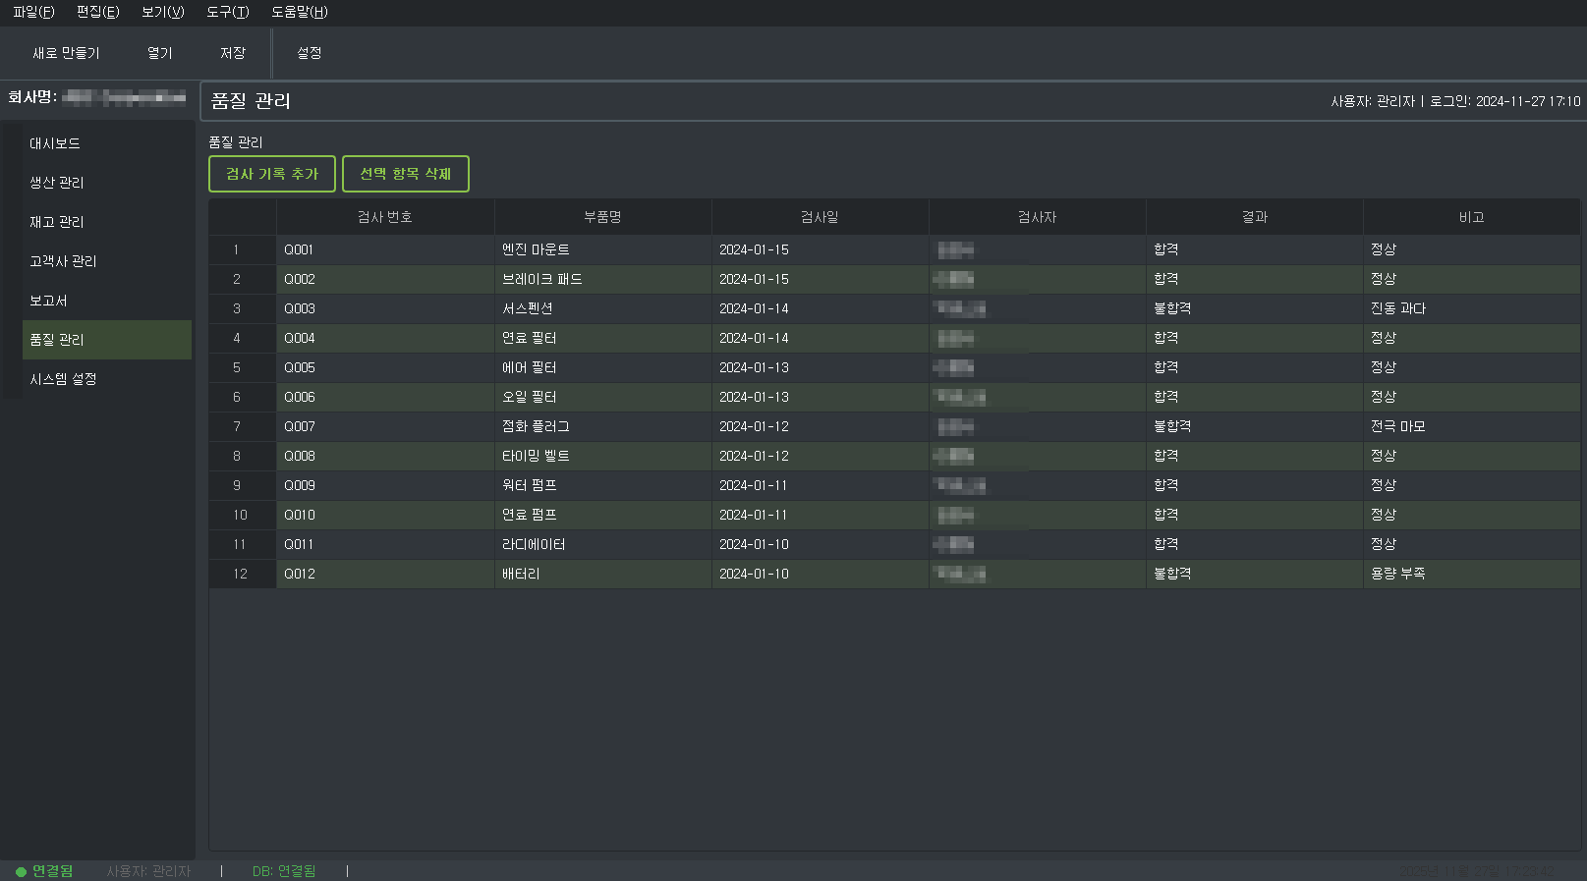Open 재고 관리 from the sidebar
This screenshot has width=1587, height=881.
click(57, 222)
